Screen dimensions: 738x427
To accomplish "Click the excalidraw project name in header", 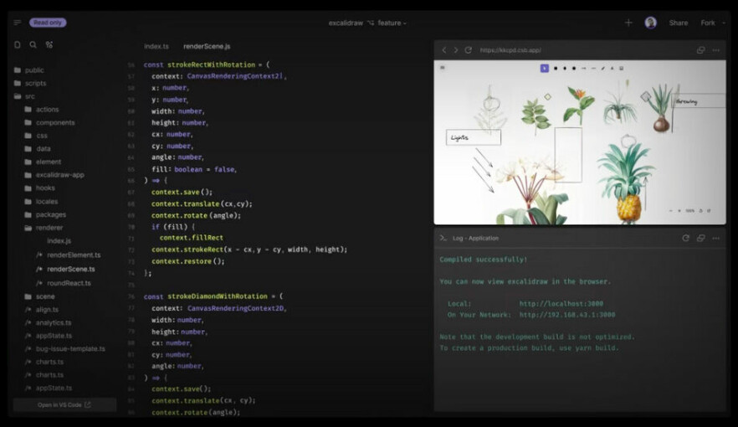I will tap(346, 23).
